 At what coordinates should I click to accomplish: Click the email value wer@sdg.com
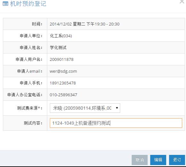point(63,71)
